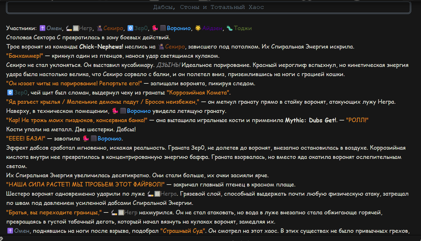
Task: Click quote "НАША СИЛА РАСТЕТ! МЫ ПРОБЬЕМ ЭТОТ ФАЙРВОЛ!"
Action: pyautogui.click(x=86, y=185)
